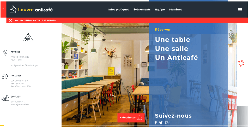Screen dimensions: 248x127
Task: Expand the Fr language selector
Action: [3, 9]
